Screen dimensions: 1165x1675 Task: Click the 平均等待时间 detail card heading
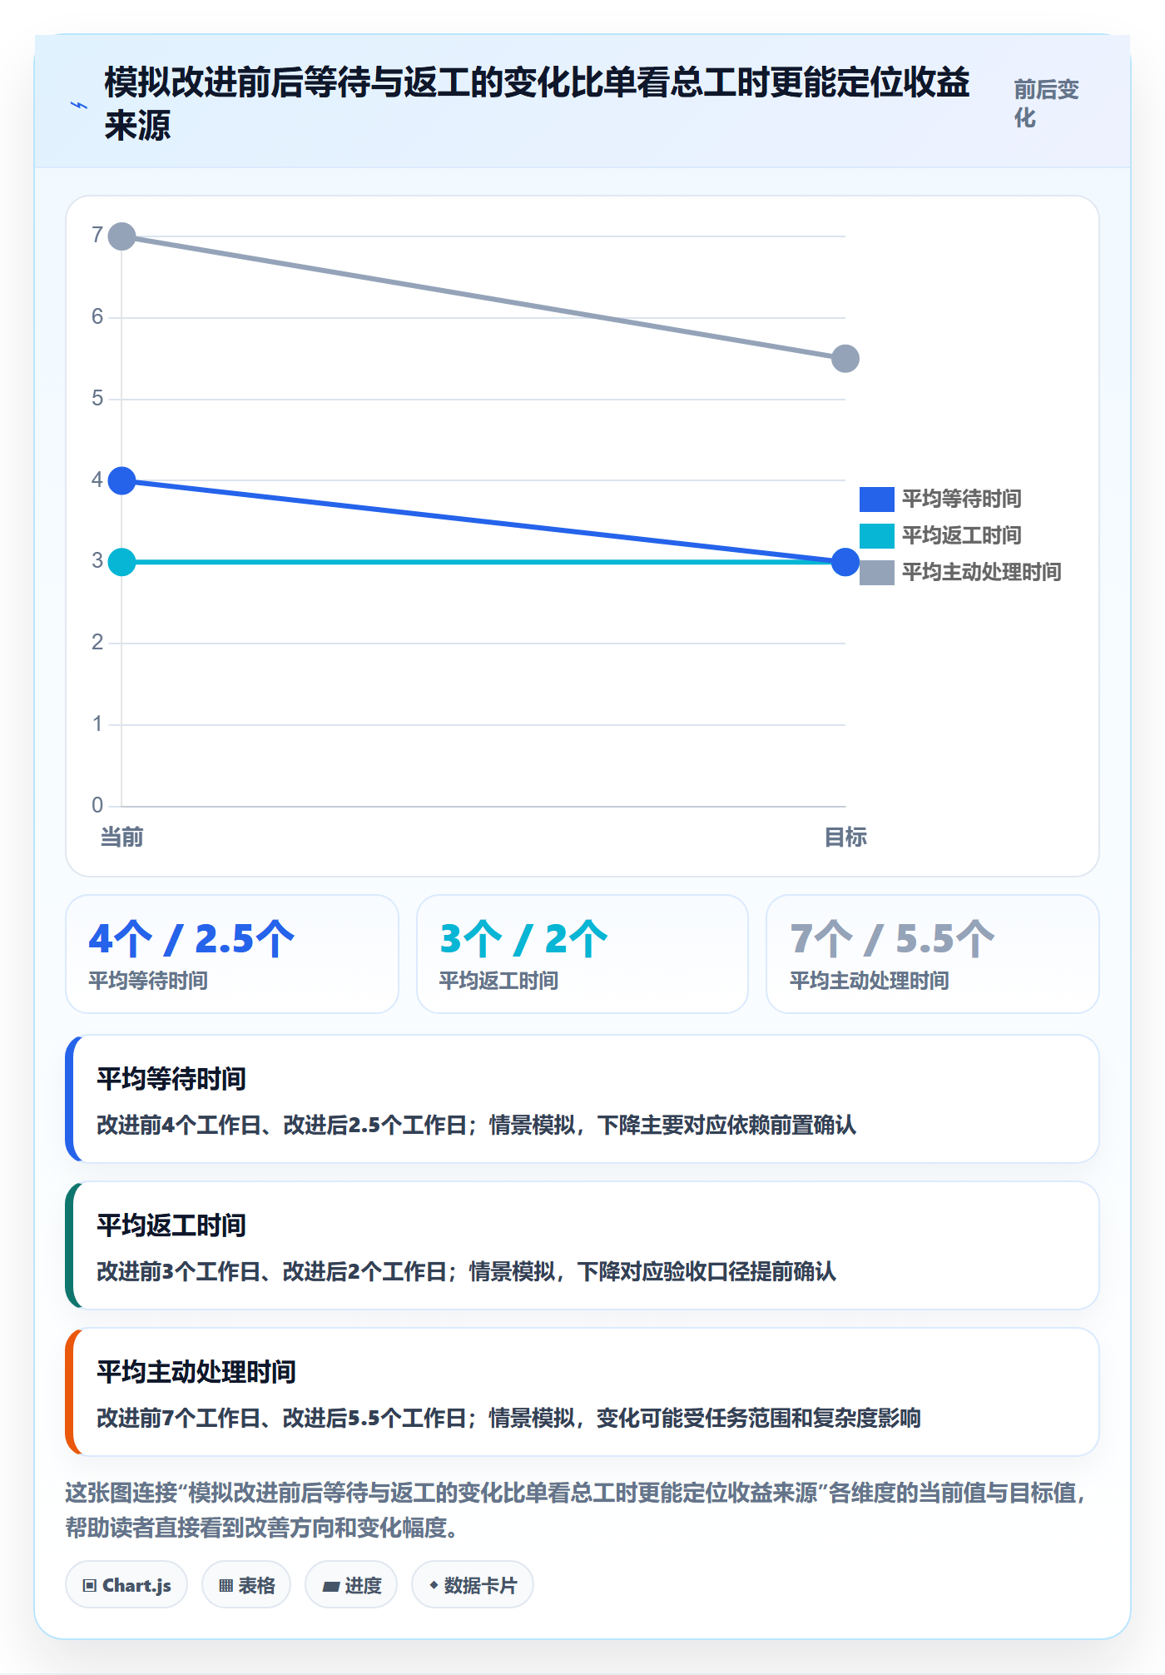coord(171,1079)
